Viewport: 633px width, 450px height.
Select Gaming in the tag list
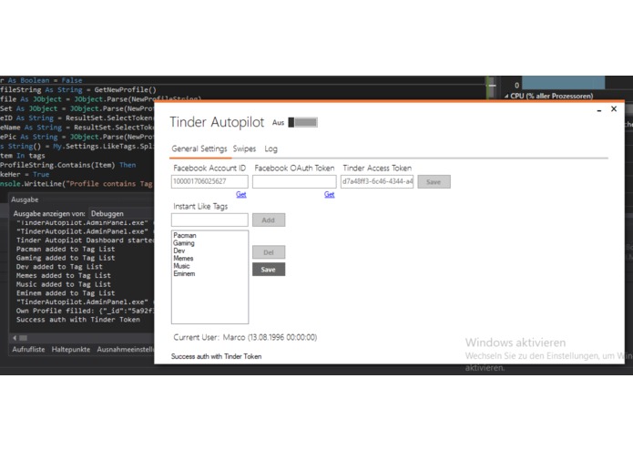coord(184,243)
